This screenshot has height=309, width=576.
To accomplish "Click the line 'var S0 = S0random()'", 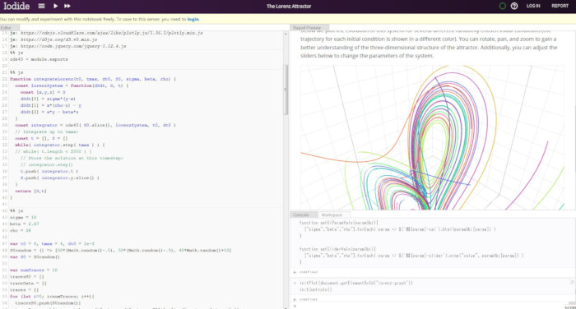I will [35, 257].
